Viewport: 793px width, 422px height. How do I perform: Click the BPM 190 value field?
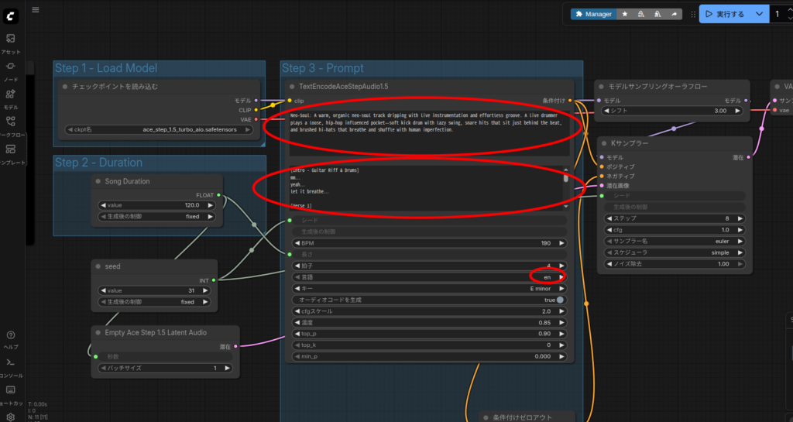(x=428, y=243)
